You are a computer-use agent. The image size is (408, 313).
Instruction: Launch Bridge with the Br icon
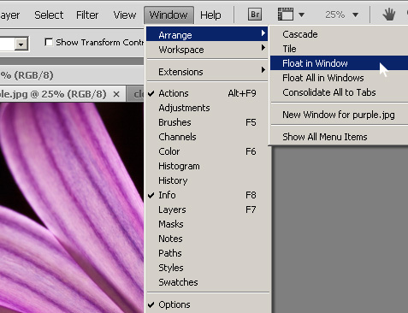(x=255, y=15)
